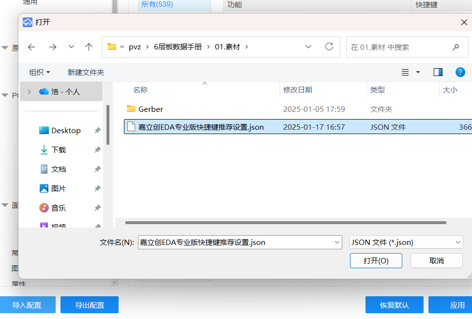Refresh the 01.素材 folder
Viewport: 472px width, 319px height.
click(x=329, y=46)
